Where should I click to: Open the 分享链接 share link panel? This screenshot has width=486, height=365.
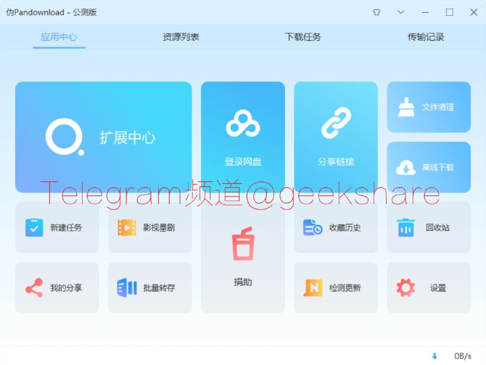pyautogui.click(x=336, y=134)
